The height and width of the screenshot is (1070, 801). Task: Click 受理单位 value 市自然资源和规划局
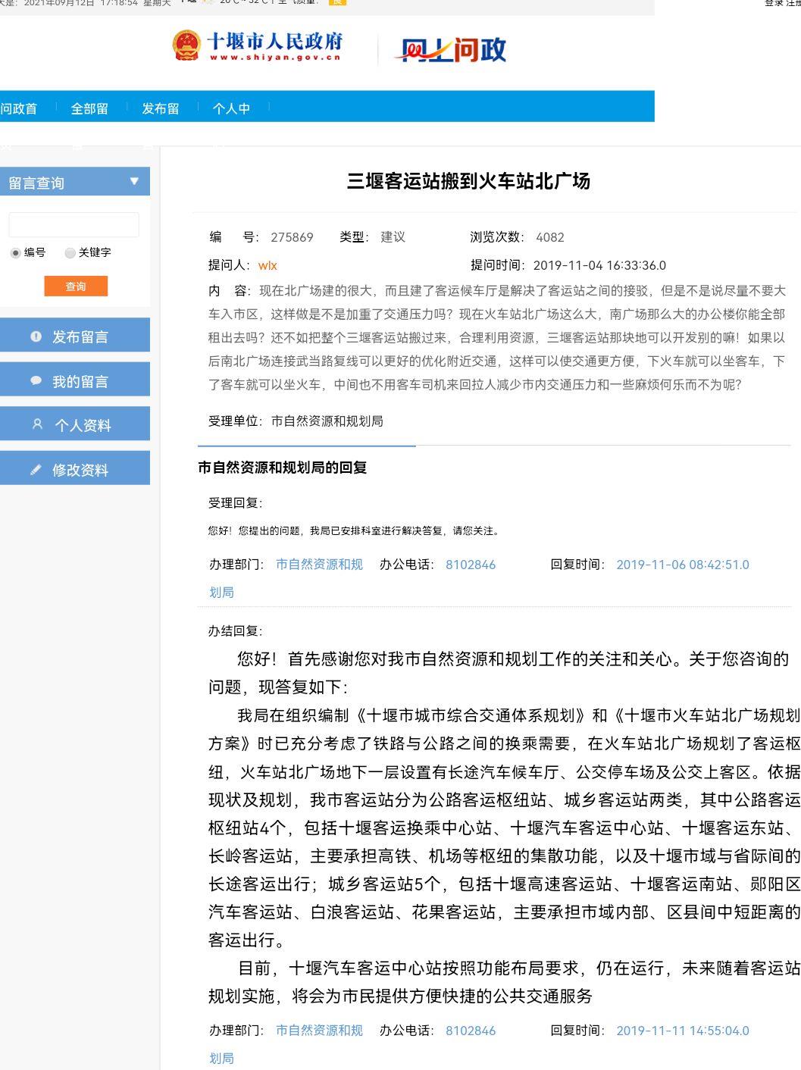tap(327, 421)
